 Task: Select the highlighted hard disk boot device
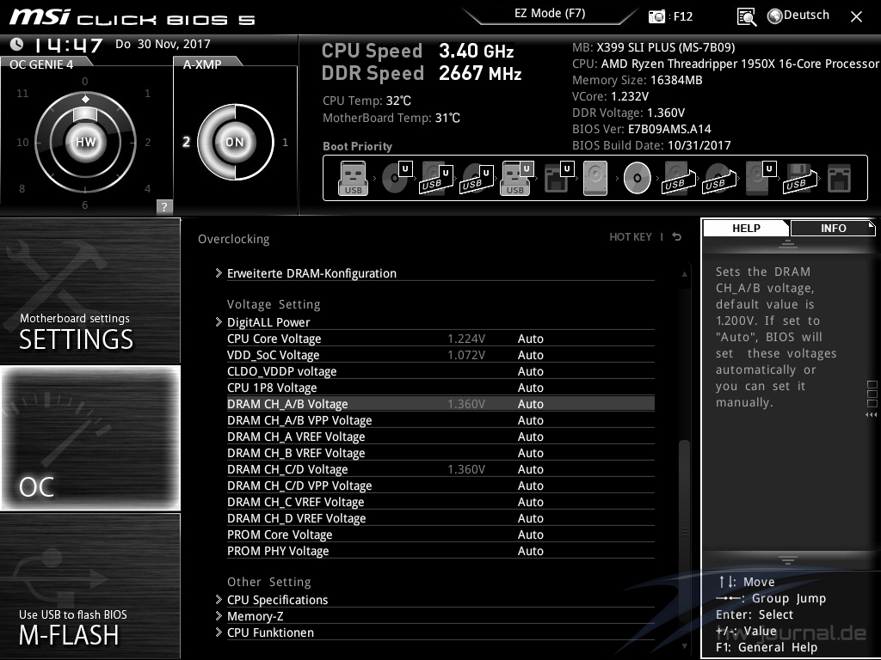click(x=595, y=179)
